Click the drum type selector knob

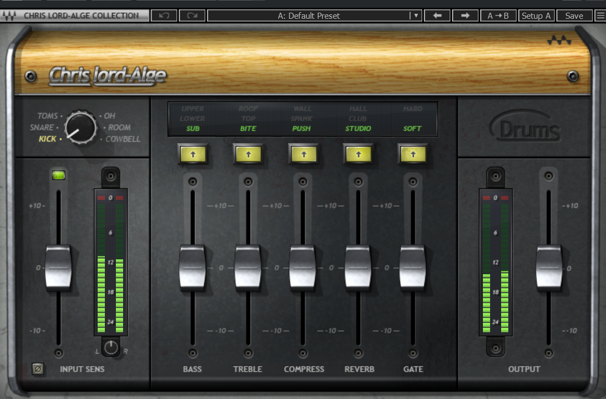click(81, 127)
